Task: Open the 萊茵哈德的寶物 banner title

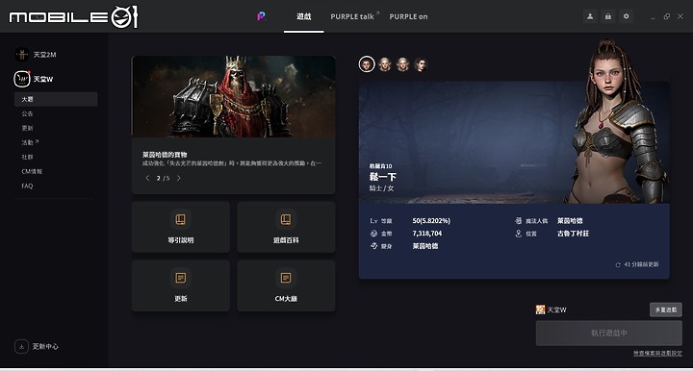Action: tap(165, 155)
